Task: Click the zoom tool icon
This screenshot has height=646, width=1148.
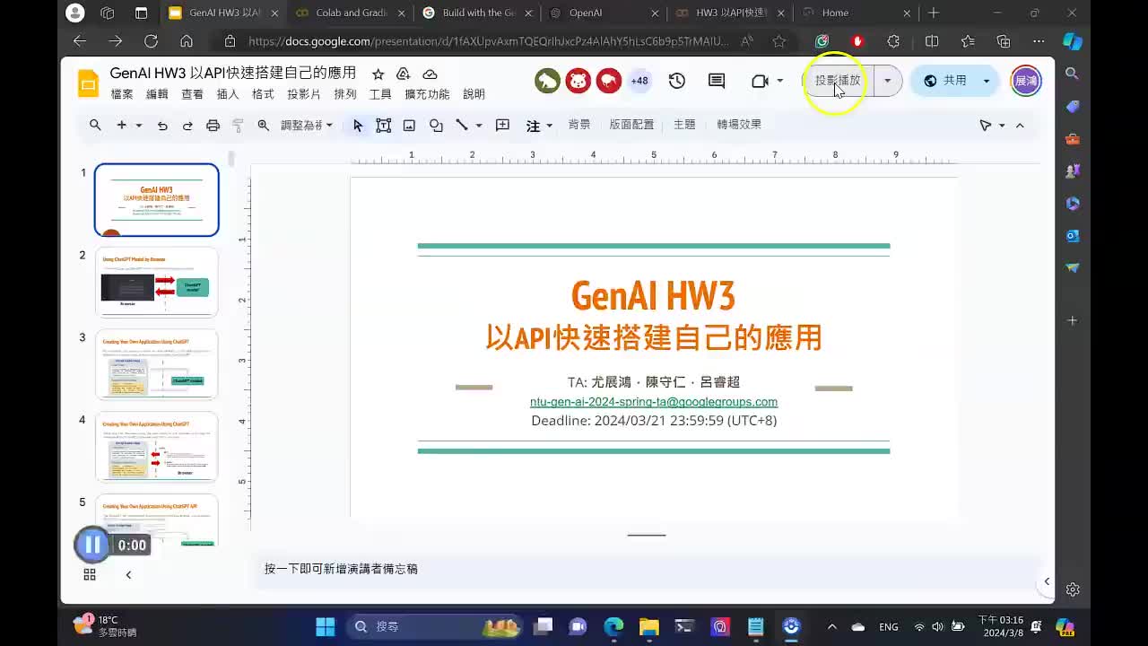Action: [264, 126]
